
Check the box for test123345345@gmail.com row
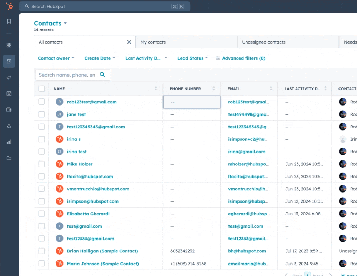point(41,127)
